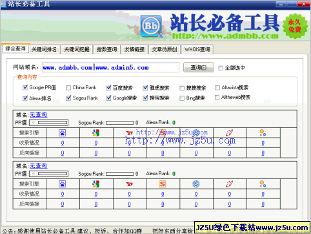The width and height of the screenshot is (311, 234).
Task: Open the 友情链接 tab
Action: [x=134, y=49]
